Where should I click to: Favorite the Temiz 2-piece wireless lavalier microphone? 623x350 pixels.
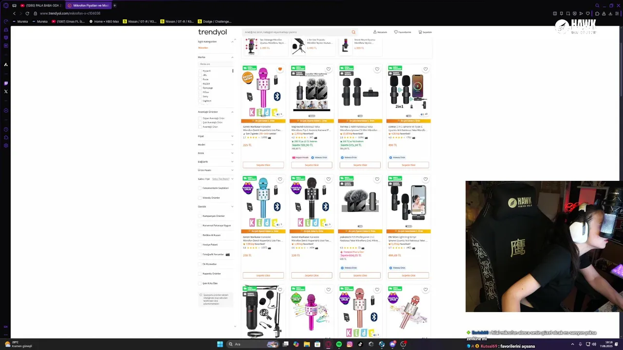377,69
